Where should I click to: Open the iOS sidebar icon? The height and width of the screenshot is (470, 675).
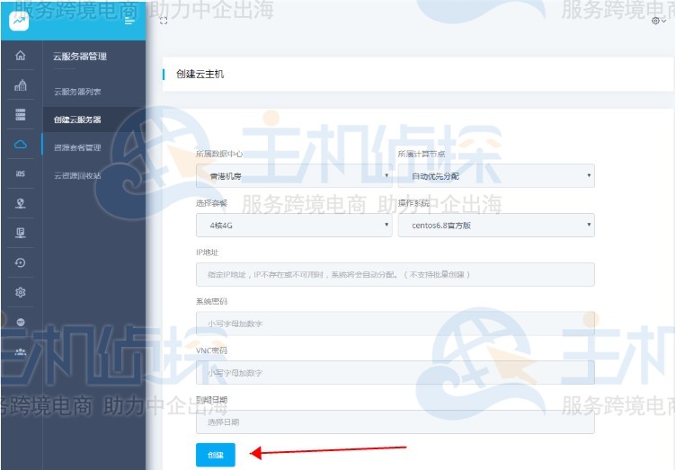pos(21,173)
